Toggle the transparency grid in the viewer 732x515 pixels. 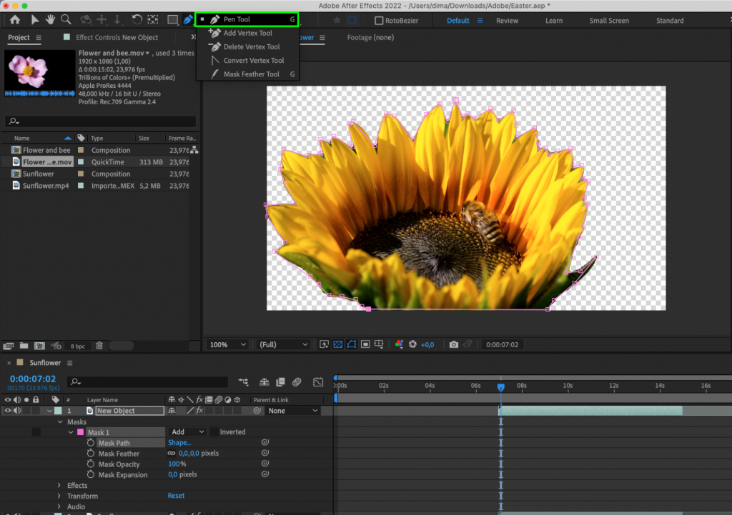tap(337, 344)
